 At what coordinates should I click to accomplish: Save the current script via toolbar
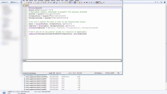coord(29,3)
